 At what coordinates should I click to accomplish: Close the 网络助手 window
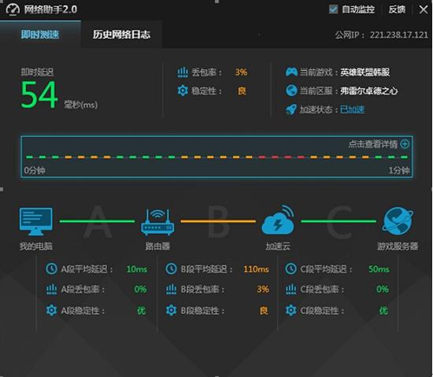pos(423,9)
